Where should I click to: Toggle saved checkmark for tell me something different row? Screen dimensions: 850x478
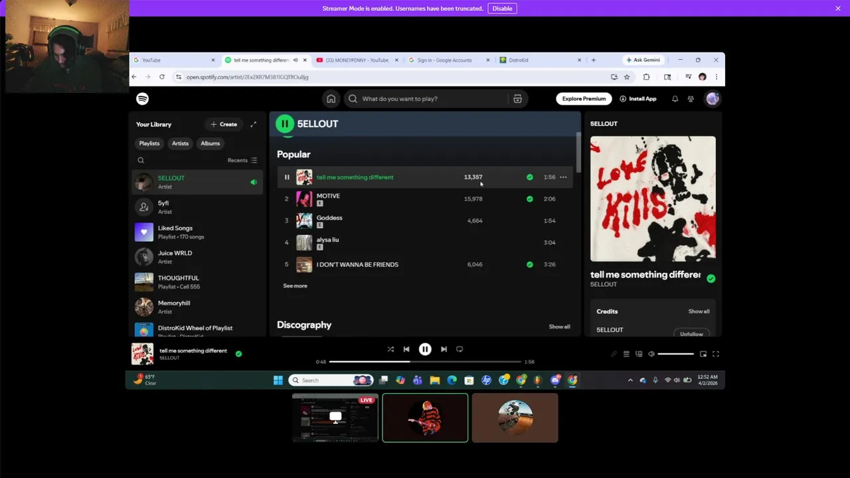[x=529, y=177]
